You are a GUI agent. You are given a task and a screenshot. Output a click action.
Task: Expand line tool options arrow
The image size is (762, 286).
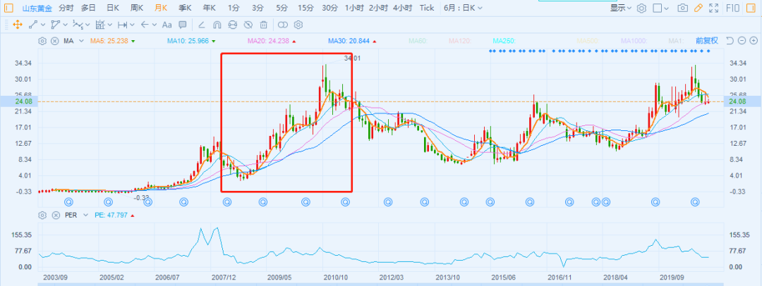(43, 24)
